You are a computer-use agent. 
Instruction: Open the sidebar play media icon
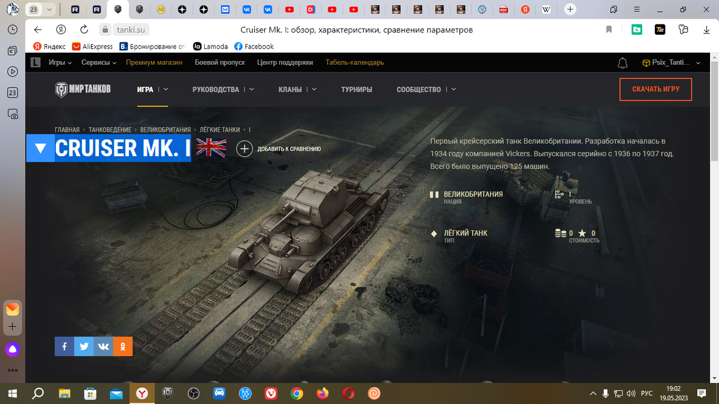[x=13, y=71]
